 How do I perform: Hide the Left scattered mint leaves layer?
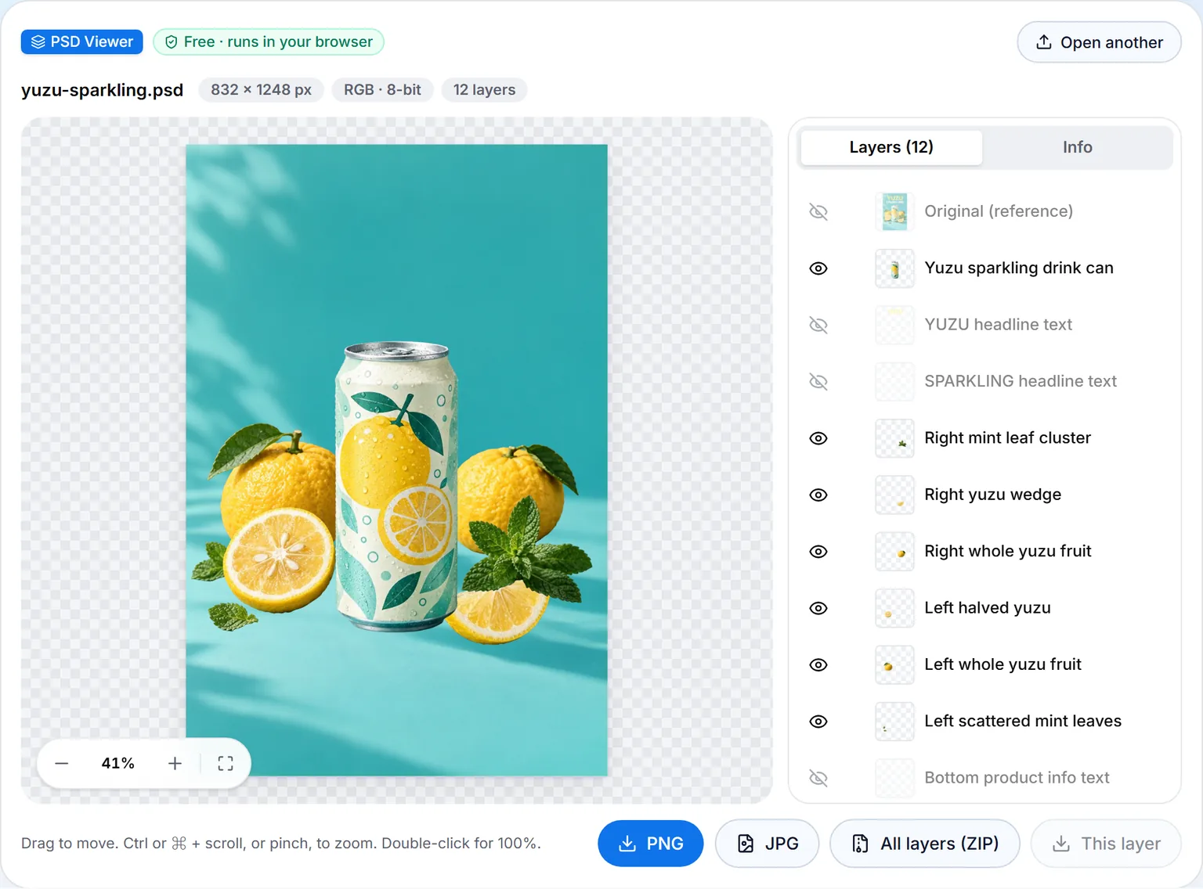[818, 722]
